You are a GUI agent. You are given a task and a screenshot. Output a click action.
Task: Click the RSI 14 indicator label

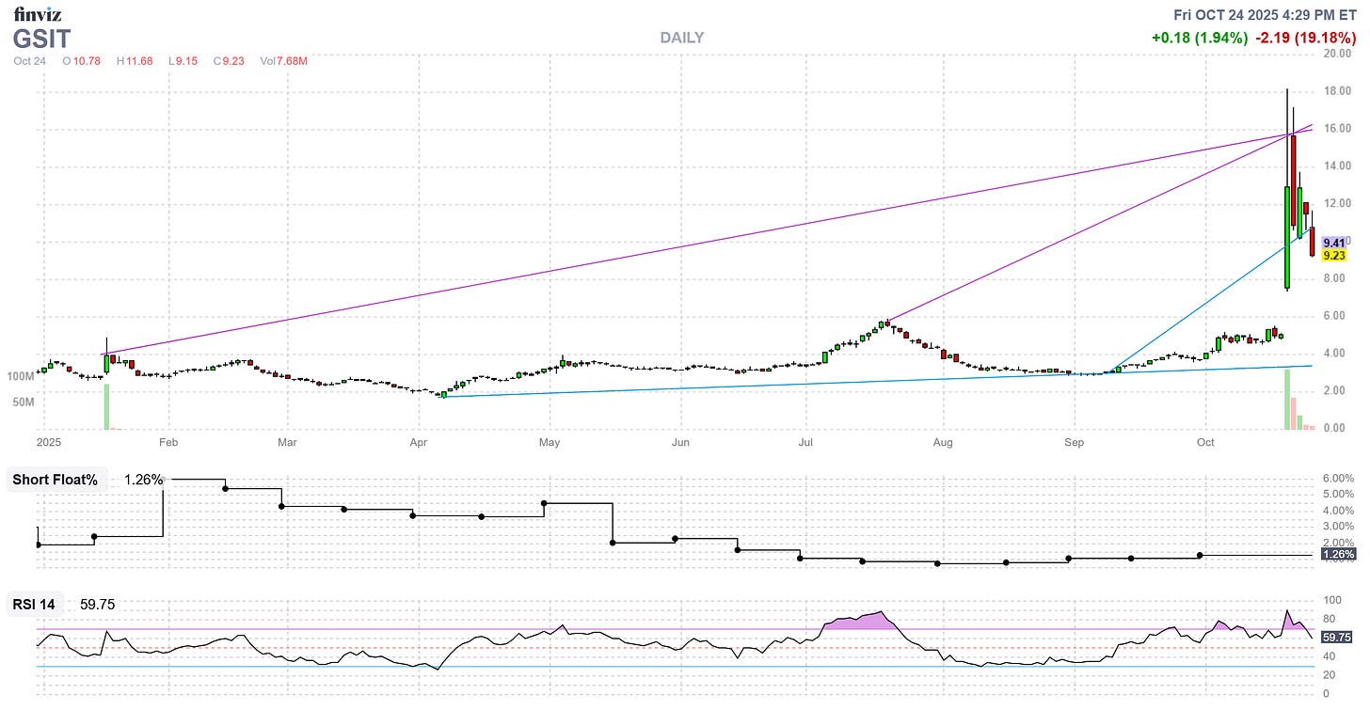[x=34, y=604]
